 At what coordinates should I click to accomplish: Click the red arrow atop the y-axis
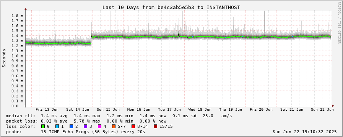tap(26, 9)
